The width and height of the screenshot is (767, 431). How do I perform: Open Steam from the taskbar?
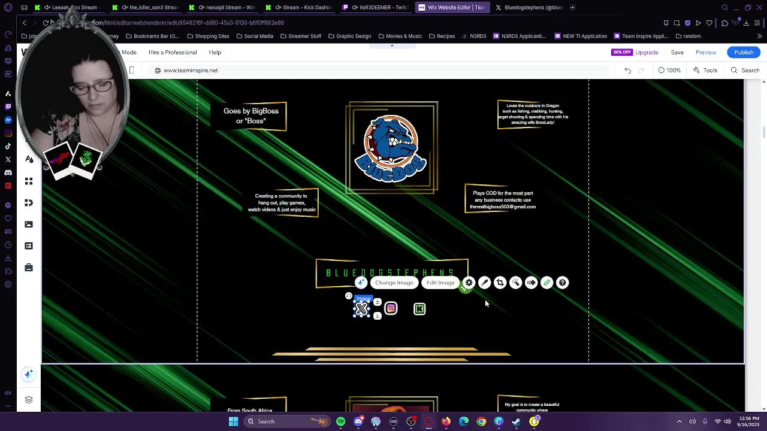tap(517, 421)
